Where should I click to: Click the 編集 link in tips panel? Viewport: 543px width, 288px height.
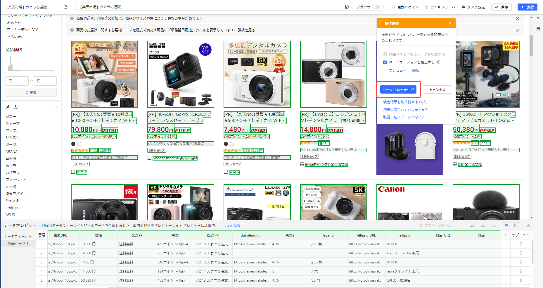point(416,70)
